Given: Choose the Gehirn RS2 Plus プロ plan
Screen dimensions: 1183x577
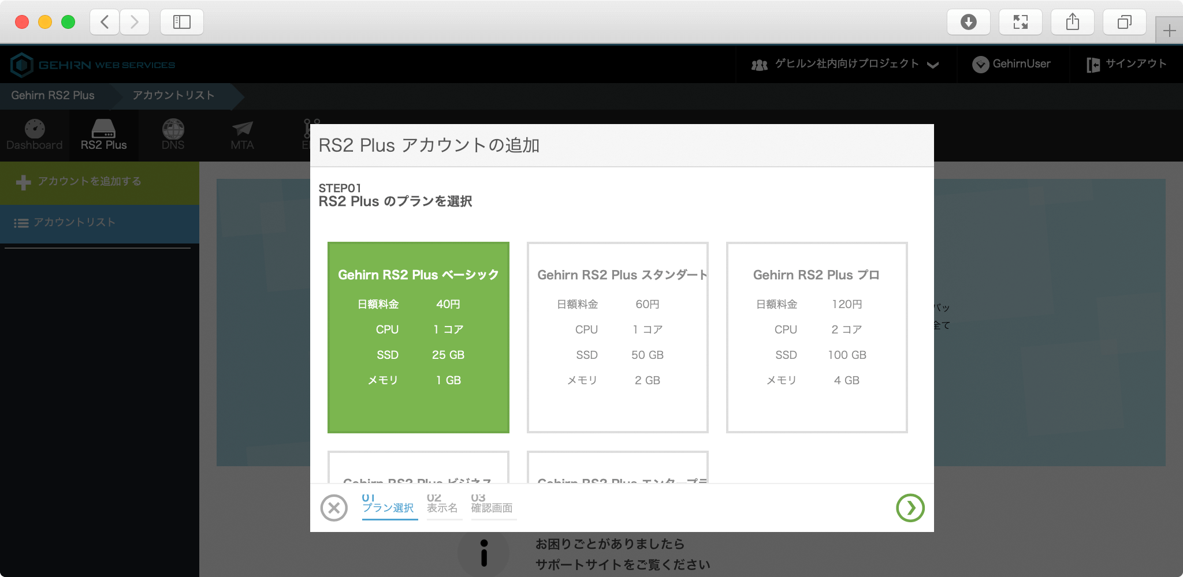Looking at the screenshot, I should tap(817, 337).
